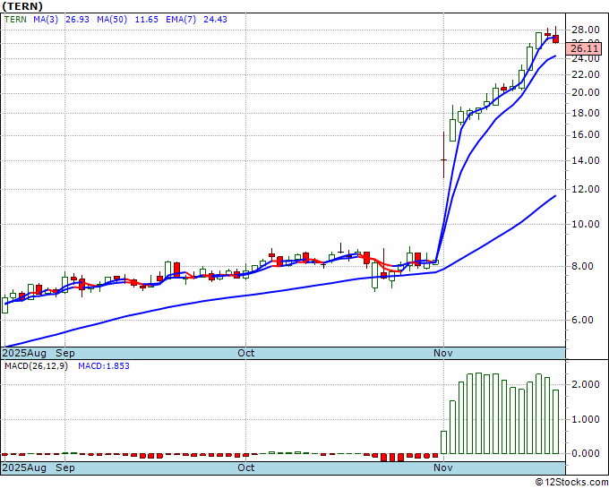Click the (TERN) chart title

(22, 6)
